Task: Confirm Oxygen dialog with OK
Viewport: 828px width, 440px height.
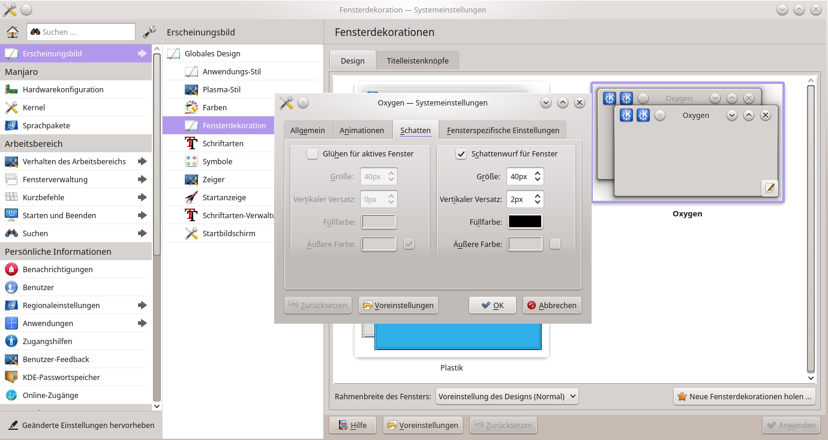Action: [x=493, y=305]
